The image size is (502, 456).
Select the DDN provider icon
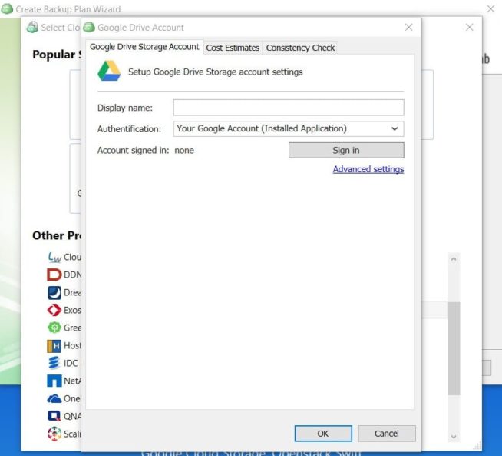(x=54, y=275)
